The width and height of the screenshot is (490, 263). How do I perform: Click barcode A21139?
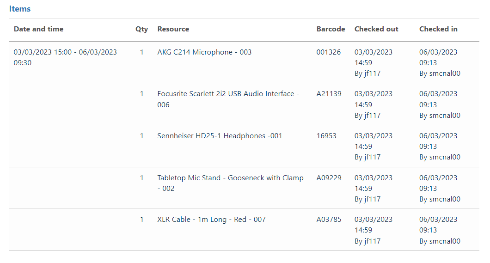[329, 94]
